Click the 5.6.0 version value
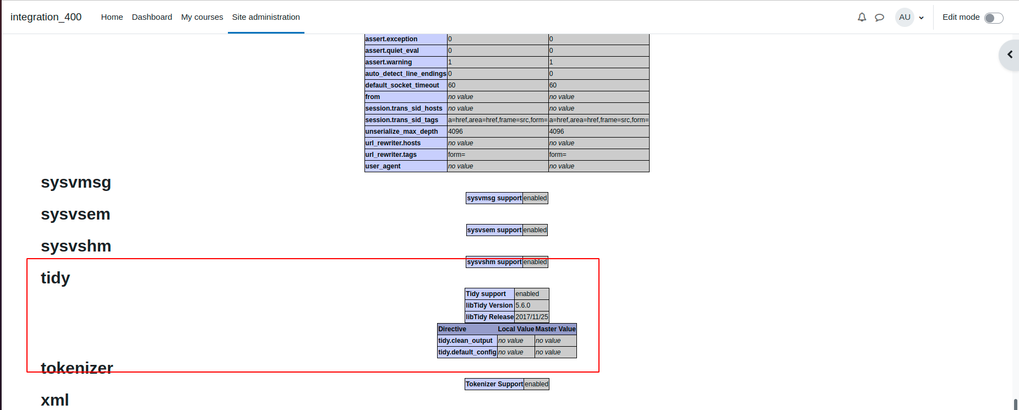This screenshot has width=1019, height=410. coord(532,305)
